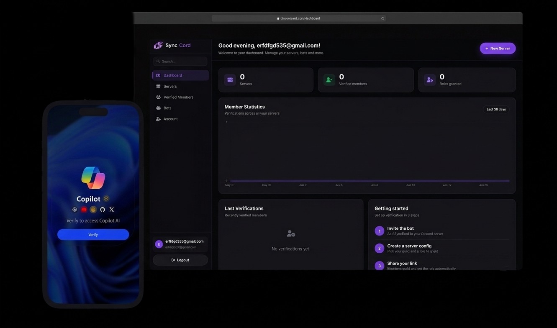The height and width of the screenshot is (328, 557).
Task: Go to the Servers page
Action: [180, 86]
